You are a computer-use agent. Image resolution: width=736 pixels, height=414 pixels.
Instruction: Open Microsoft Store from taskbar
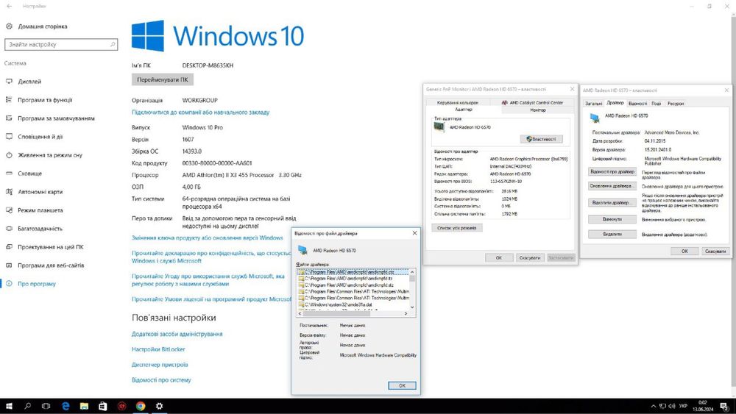(x=103, y=406)
